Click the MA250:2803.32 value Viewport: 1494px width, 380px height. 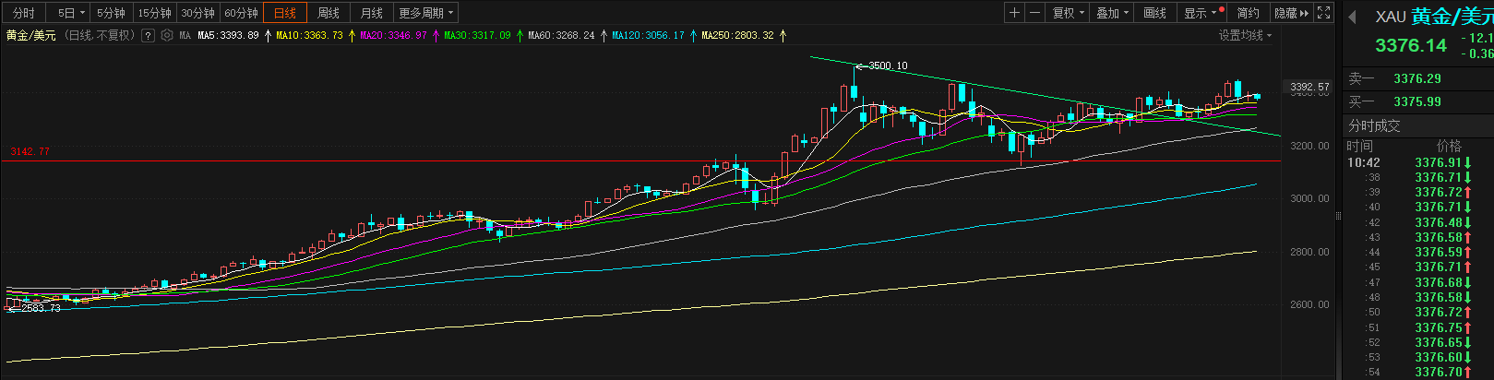[x=737, y=35]
